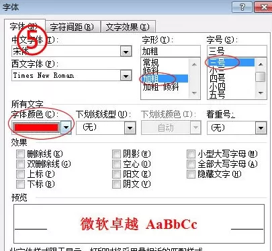Toggle the 上标 (P) checkbox
The height and width of the screenshot is (251, 272).
(20, 174)
